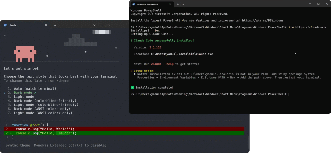Viewport: 331px width, 153px height.
Task: Open a new tab in the claude terminal window
Action: 103,25
